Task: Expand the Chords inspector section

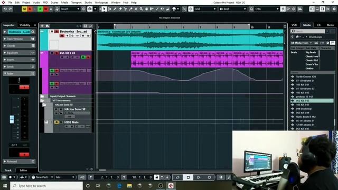Action: 19,46
